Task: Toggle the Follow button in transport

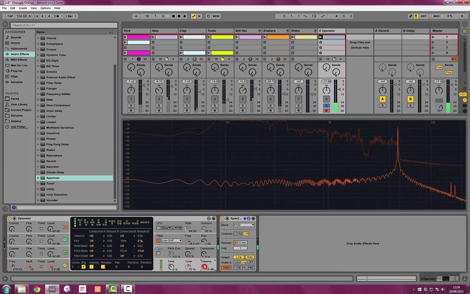Action: coord(135,16)
